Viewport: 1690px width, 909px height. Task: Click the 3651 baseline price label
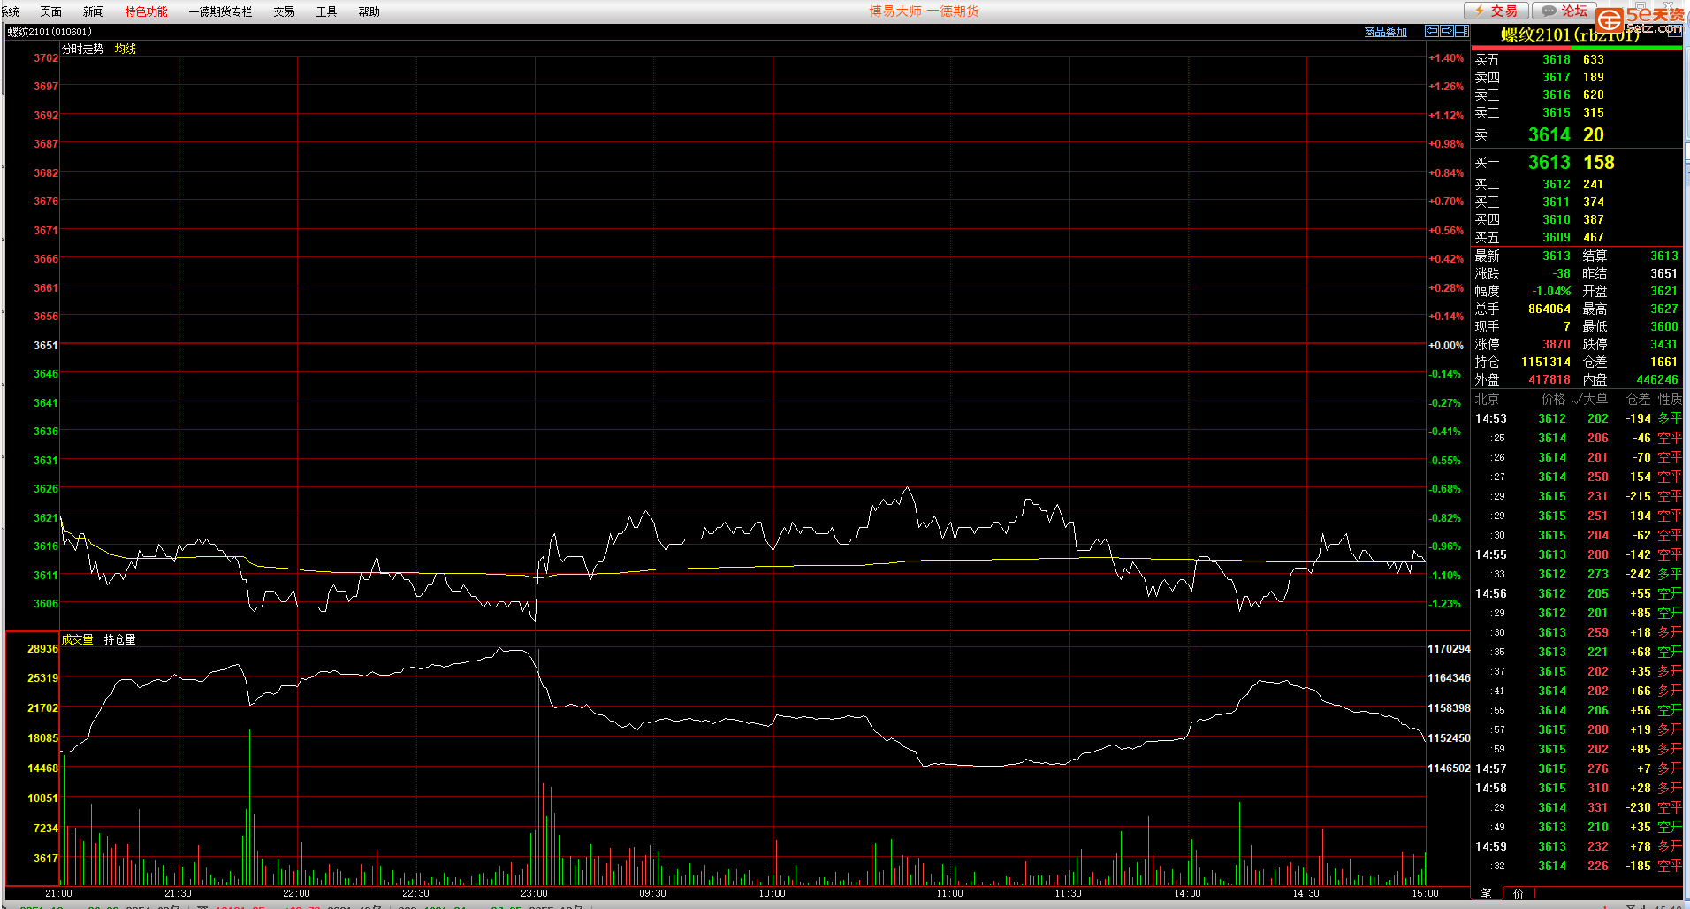click(x=45, y=345)
